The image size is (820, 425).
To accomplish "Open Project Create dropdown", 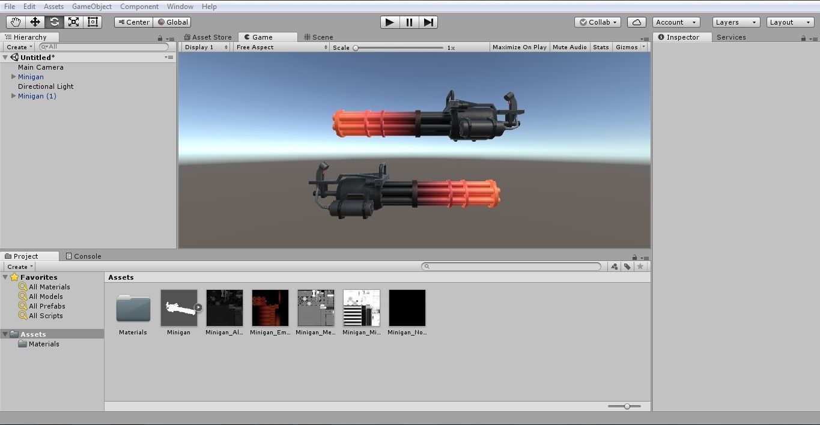I will tap(20, 267).
